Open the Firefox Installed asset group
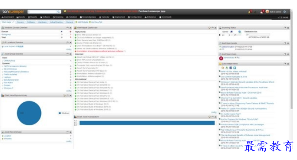This screenshot has width=297, height=160. [x=10, y=75]
